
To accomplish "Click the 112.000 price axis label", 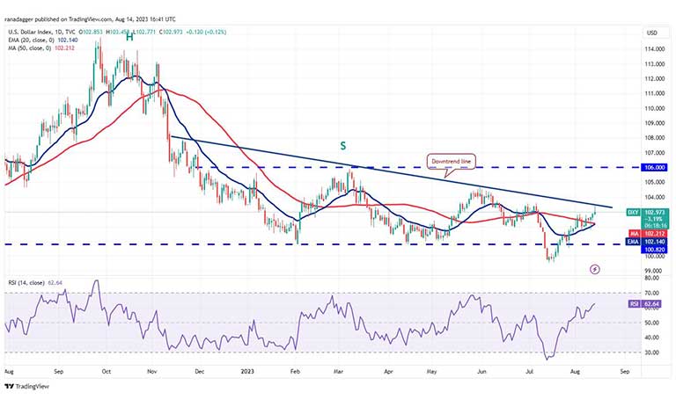I will click(655, 79).
